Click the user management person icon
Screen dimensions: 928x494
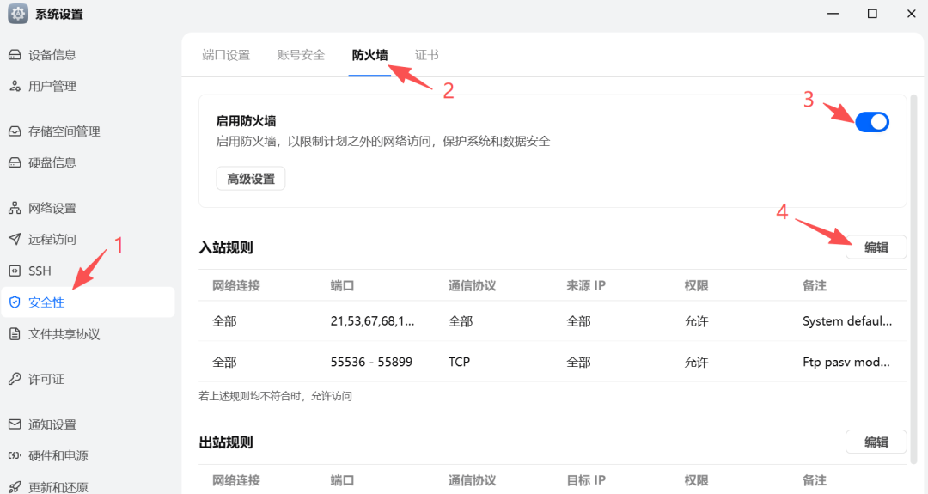pos(15,87)
